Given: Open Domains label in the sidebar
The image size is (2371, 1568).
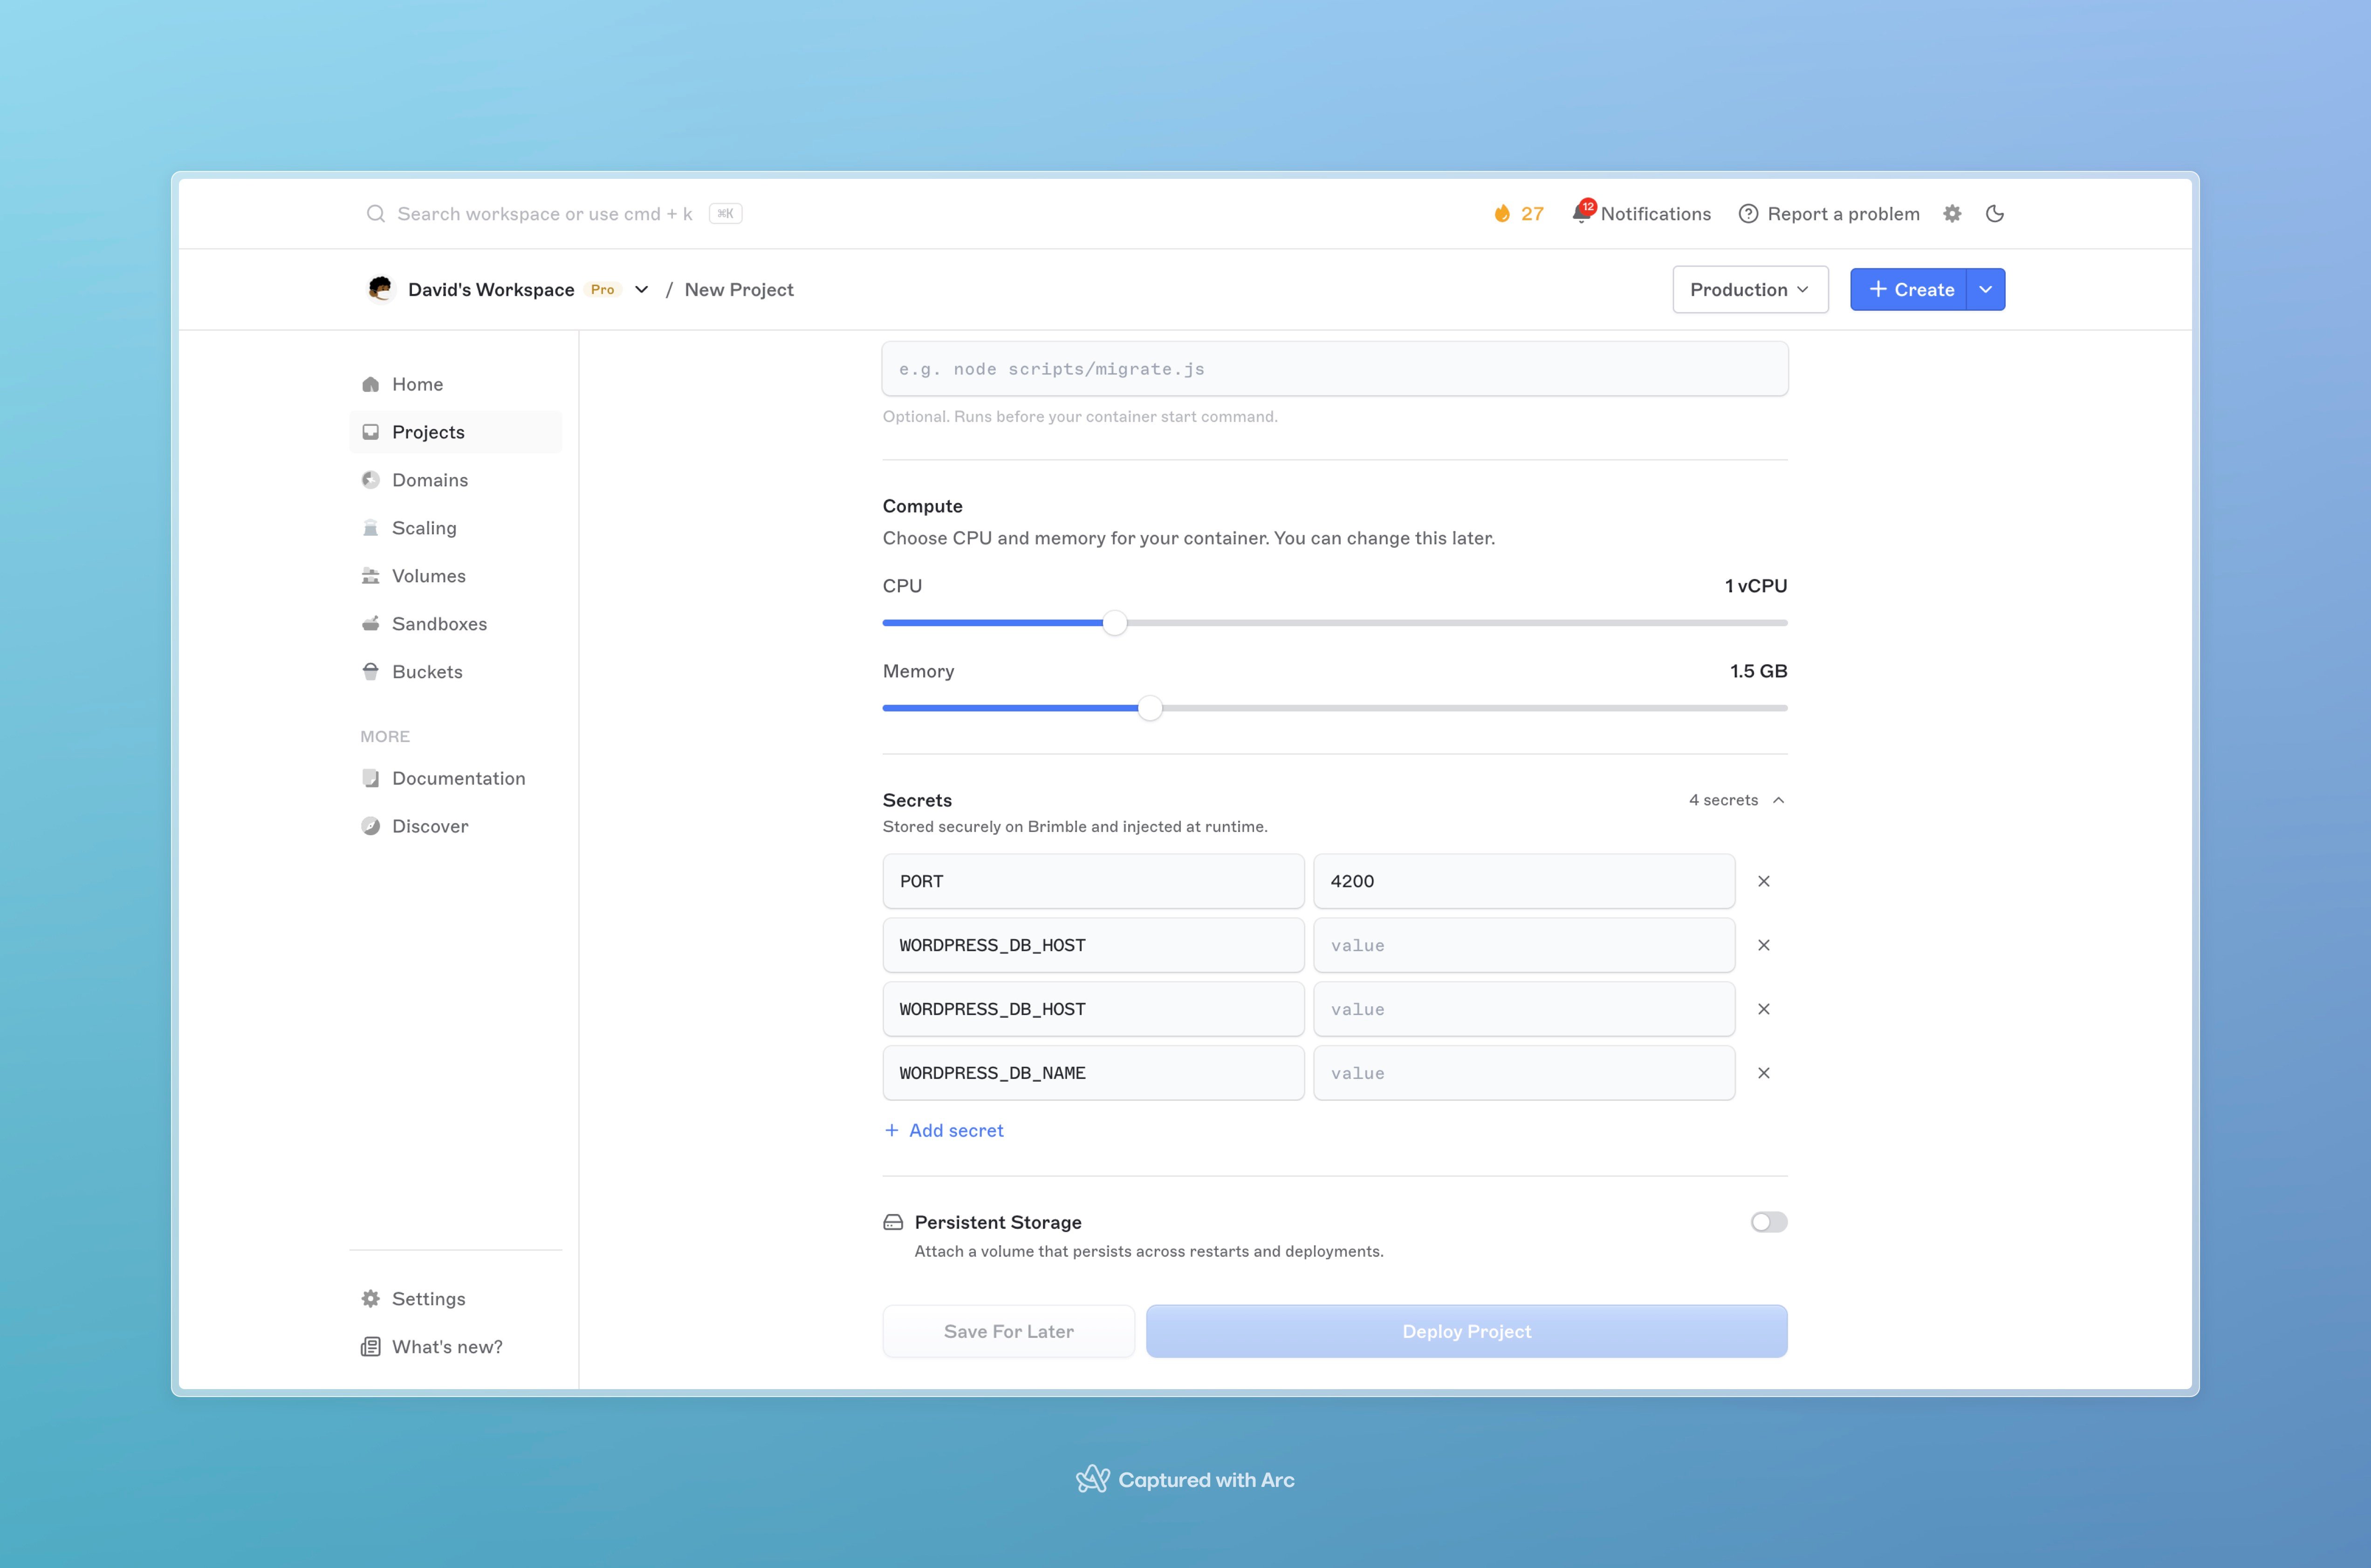Looking at the screenshot, I should click(x=430, y=480).
